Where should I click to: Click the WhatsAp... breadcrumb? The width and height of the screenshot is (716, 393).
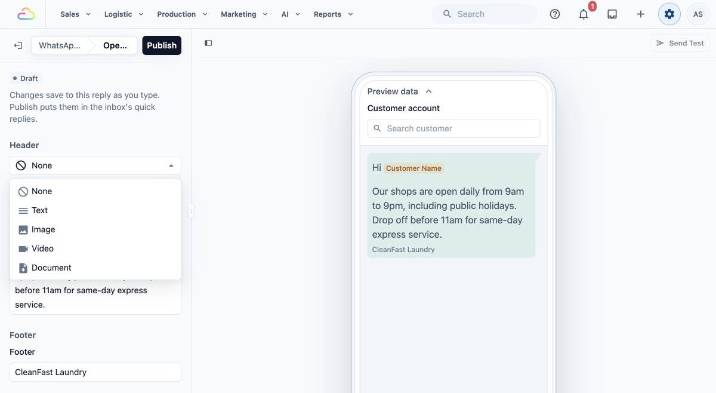60,45
